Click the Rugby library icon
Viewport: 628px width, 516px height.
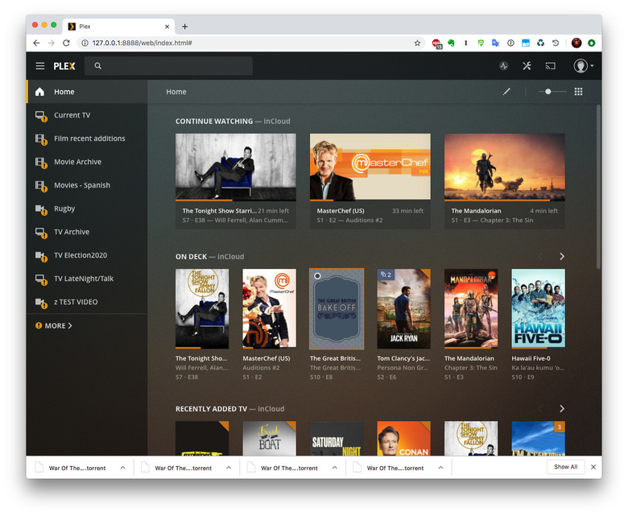click(x=41, y=209)
